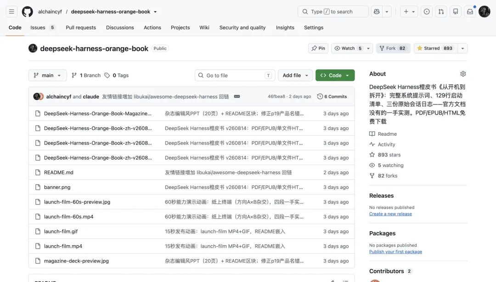The height and width of the screenshot is (282, 496).
Task: Open the Create new plus dropdown
Action: coord(409,11)
